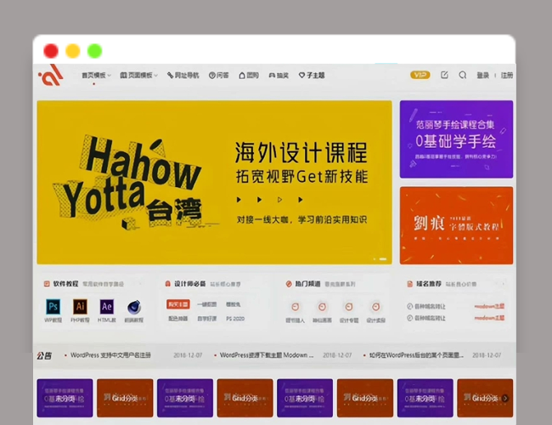Screen dimensions: 552x425
Task: Click the 软件教程 section title
Action: point(66,284)
